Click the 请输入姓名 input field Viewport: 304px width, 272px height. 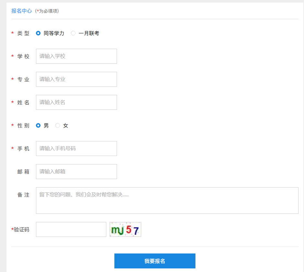(x=76, y=102)
